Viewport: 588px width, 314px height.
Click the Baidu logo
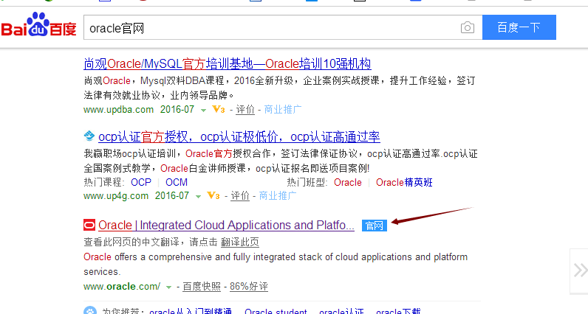pyautogui.click(x=38, y=27)
